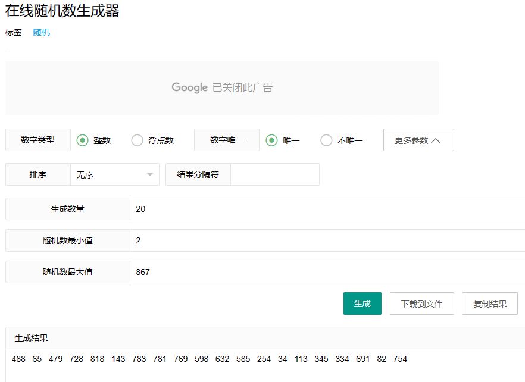Click the result number 113
The height and width of the screenshot is (382, 525).
pos(301,359)
